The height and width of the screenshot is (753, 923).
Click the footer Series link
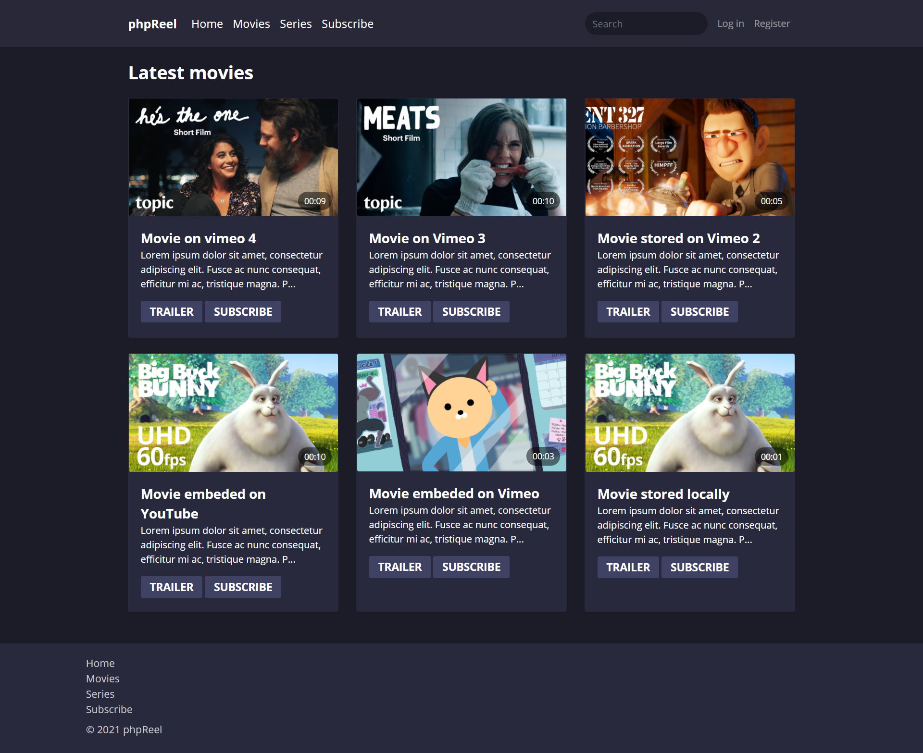[100, 694]
